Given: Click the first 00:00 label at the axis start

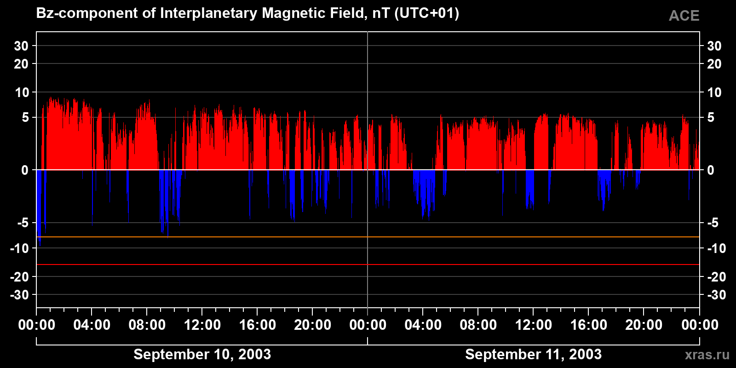Looking at the screenshot, I should click(x=37, y=325).
